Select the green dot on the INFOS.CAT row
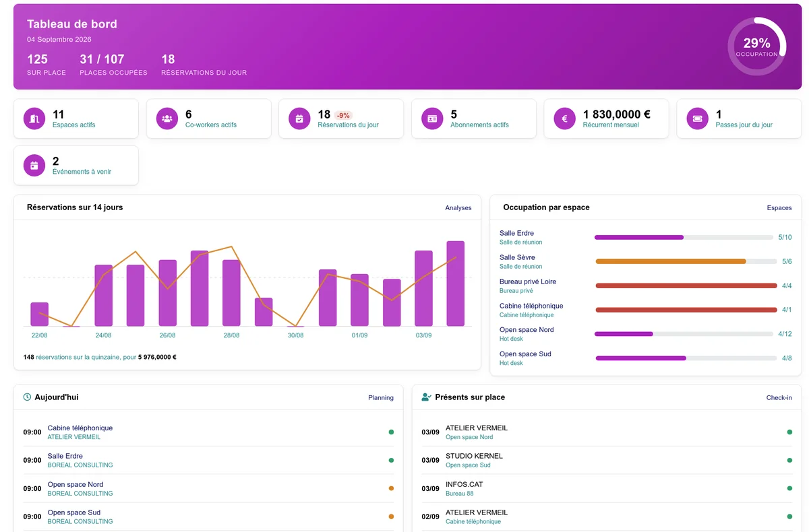The height and width of the screenshot is (532, 809). [789, 488]
